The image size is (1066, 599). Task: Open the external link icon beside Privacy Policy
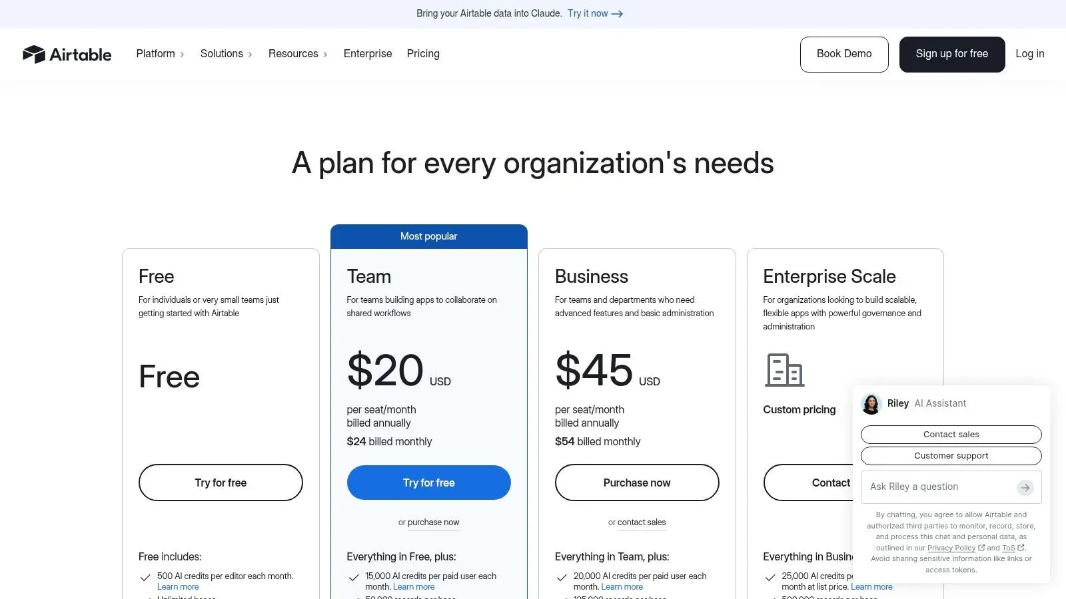click(x=981, y=548)
